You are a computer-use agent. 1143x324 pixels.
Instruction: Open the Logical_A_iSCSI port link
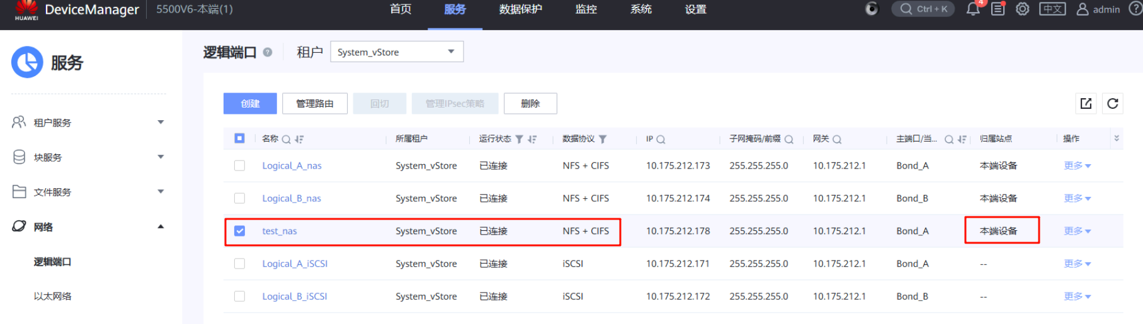point(295,264)
